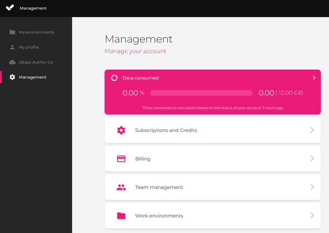
Task: Open Work environments via right chevron
Action: (312, 216)
